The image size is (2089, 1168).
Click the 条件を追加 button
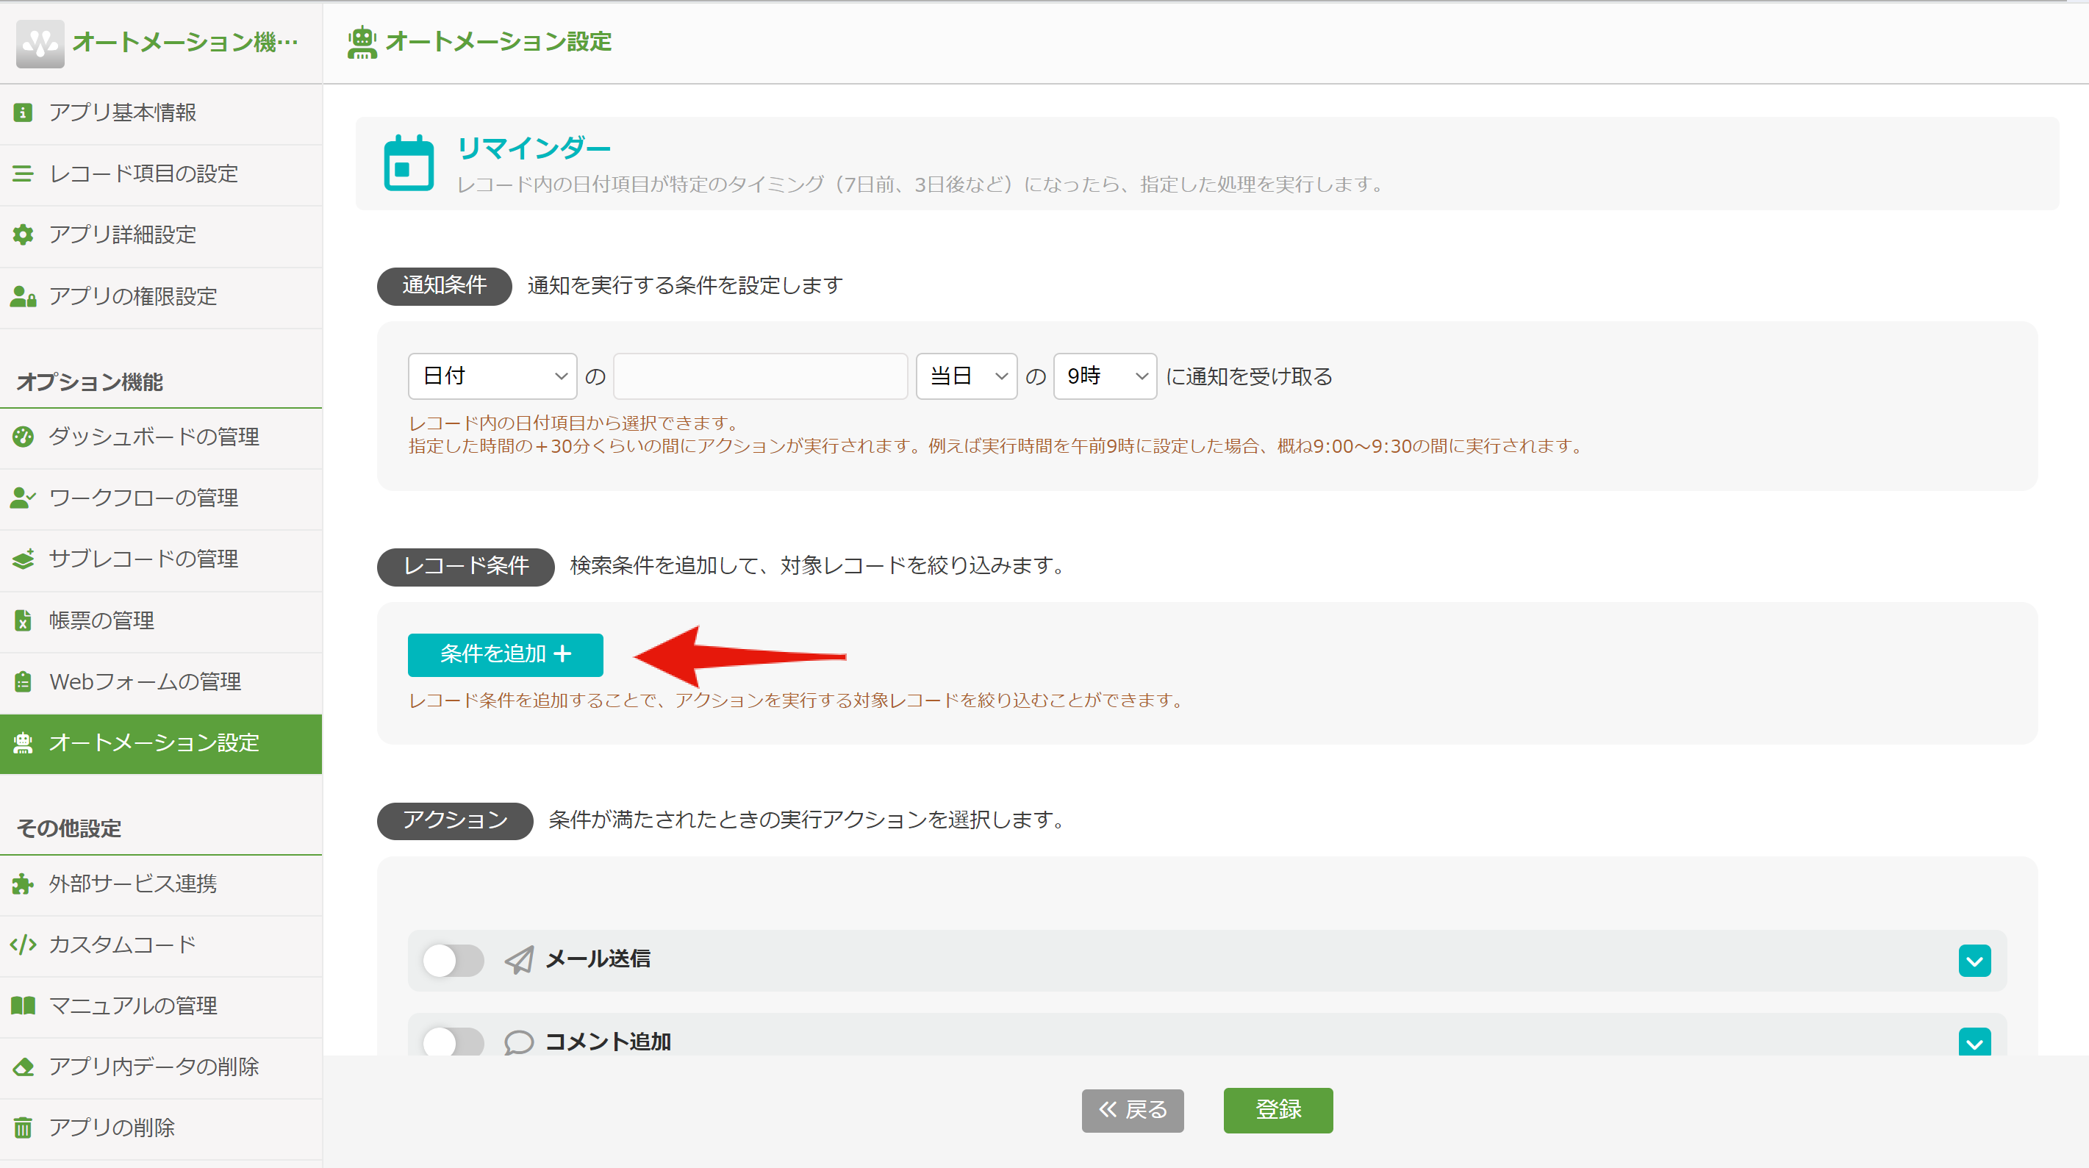coord(504,655)
